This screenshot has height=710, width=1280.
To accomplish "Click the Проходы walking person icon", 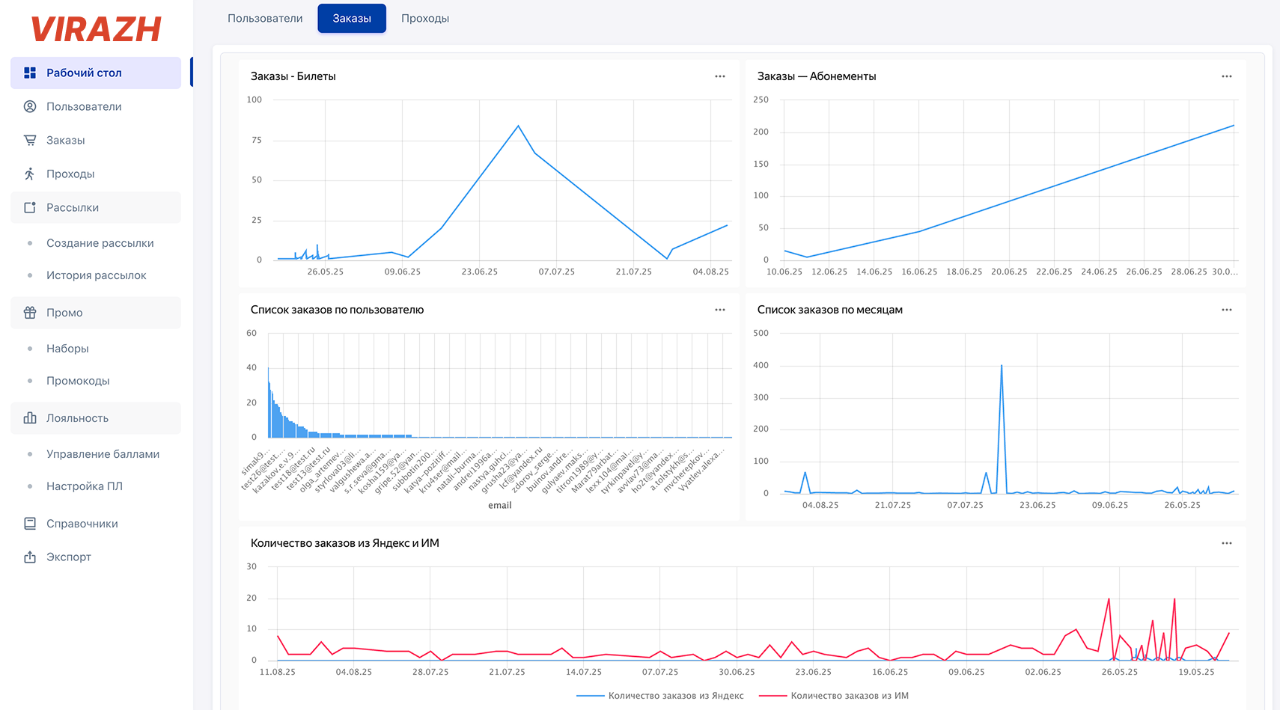I will click(30, 174).
